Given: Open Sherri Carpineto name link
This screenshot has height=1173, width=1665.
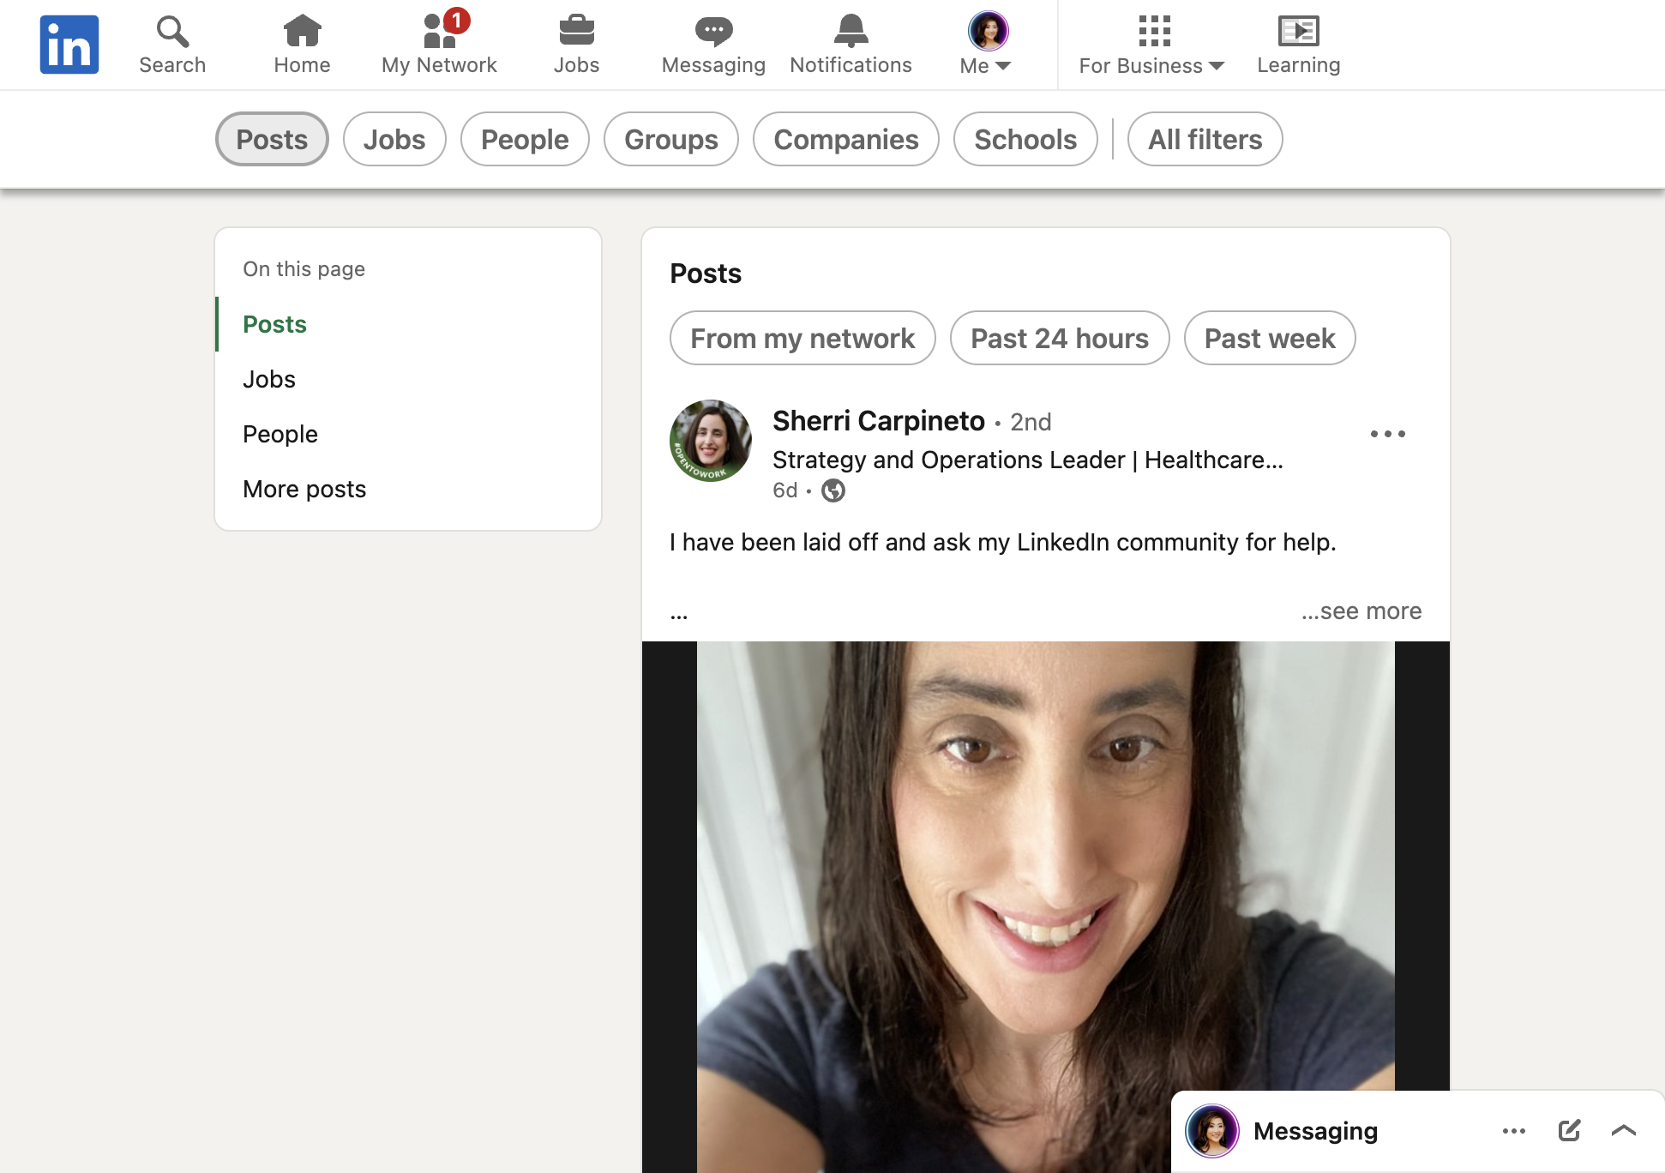Looking at the screenshot, I should tap(879, 421).
